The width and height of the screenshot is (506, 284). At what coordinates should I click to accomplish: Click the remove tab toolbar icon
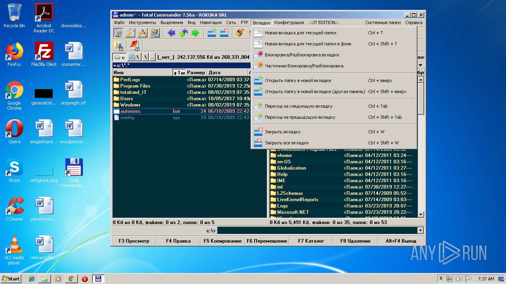pos(225,33)
